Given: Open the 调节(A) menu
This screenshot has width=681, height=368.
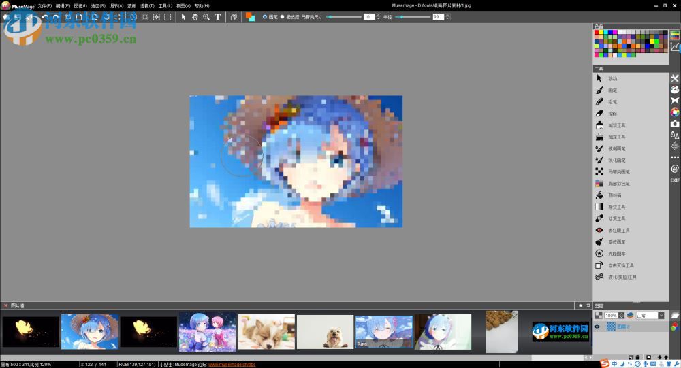Looking at the screenshot, I should tap(116, 6).
